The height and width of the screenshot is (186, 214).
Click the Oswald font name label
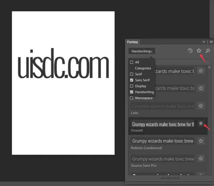click(137, 130)
